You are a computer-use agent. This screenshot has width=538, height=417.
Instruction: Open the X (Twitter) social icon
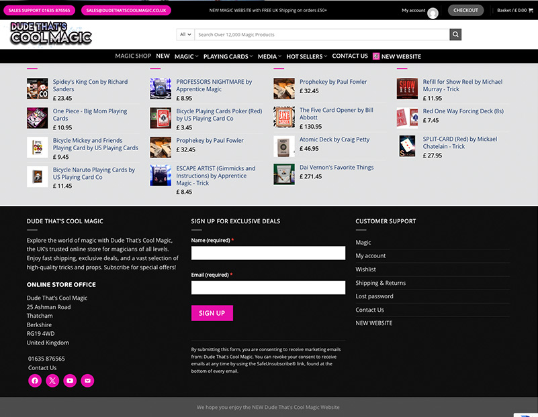(x=52, y=380)
